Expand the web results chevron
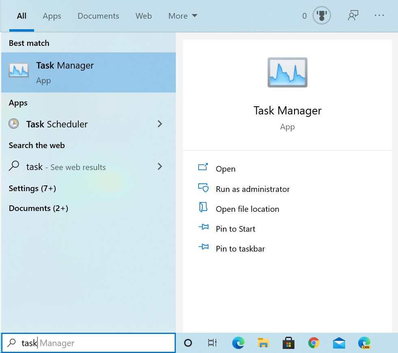Image resolution: width=398 pixels, height=353 pixels. [x=160, y=167]
